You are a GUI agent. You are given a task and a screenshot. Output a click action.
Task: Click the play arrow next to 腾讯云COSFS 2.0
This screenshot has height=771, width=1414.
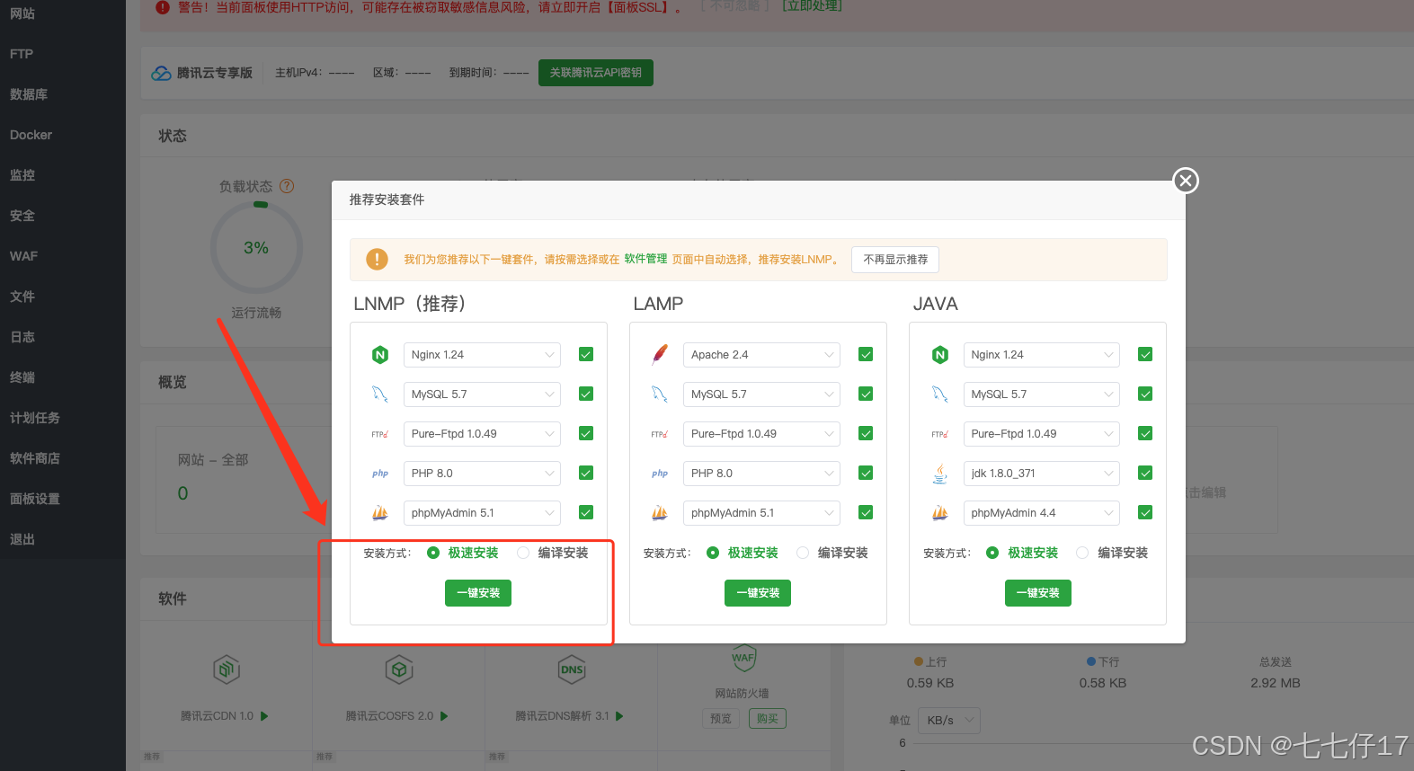444,716
